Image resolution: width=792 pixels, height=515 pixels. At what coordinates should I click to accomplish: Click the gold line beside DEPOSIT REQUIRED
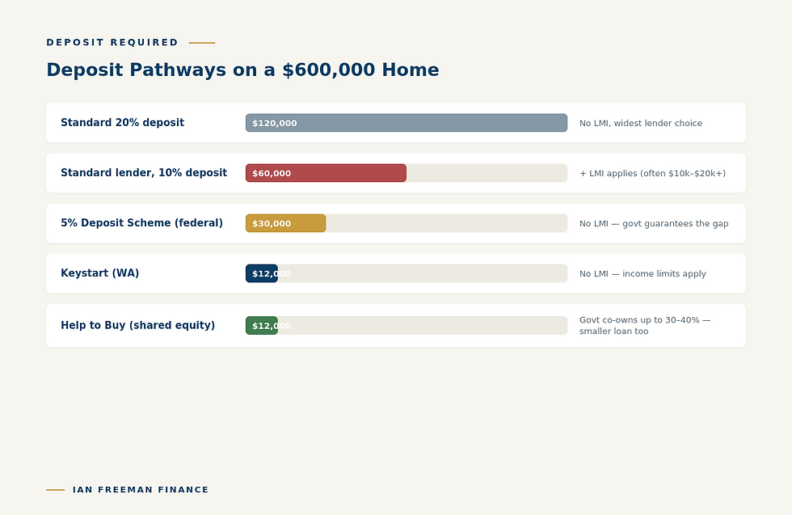coord(202,43)
